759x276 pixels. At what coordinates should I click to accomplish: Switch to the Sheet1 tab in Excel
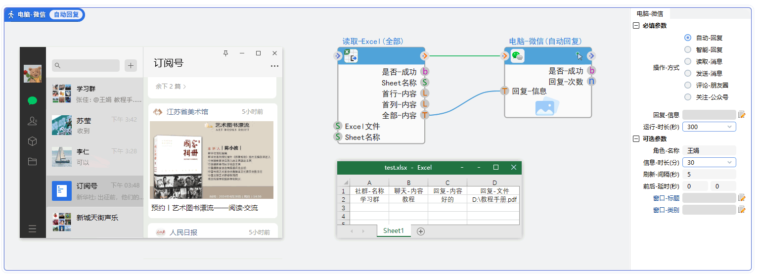(x=394, y=231)
